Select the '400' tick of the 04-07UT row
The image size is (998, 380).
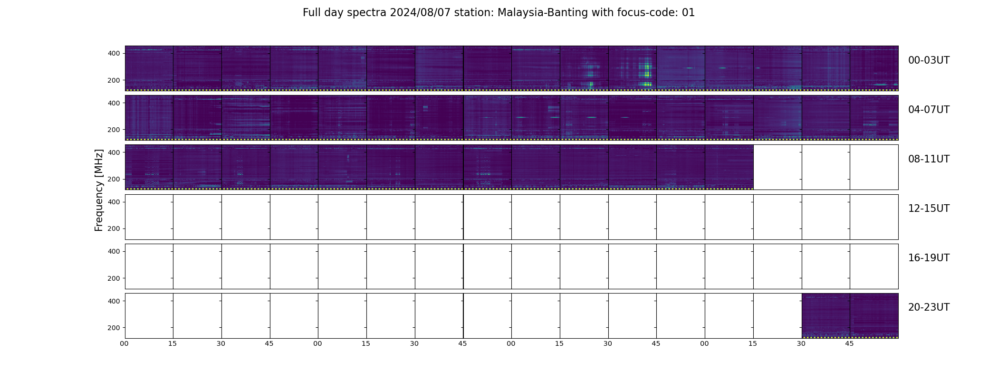(x=114, y=103)
